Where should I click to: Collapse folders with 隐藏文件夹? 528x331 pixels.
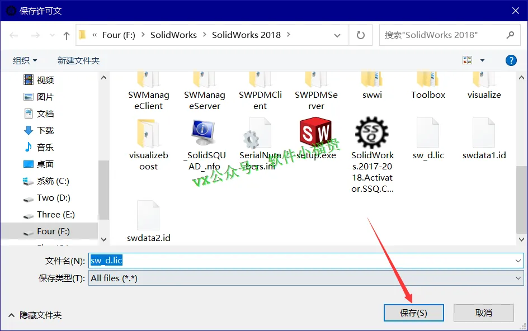[35, 315]
